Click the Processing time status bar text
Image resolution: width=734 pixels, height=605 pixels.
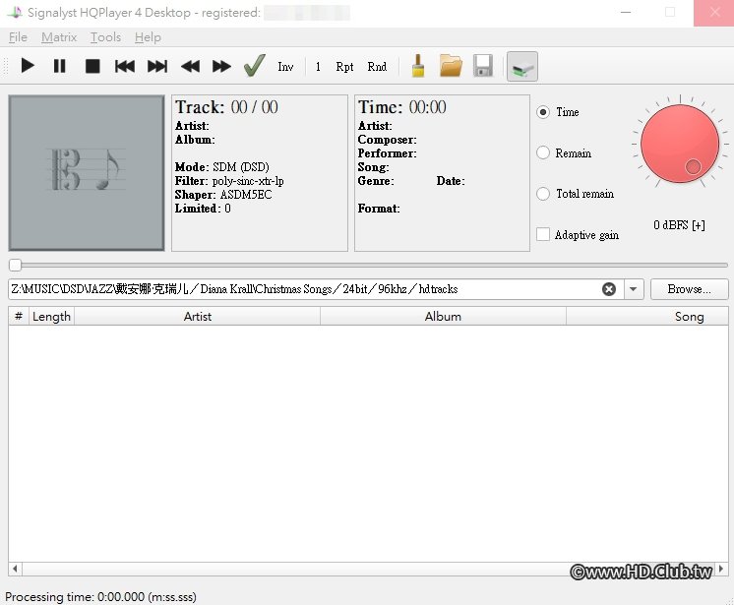100,596
